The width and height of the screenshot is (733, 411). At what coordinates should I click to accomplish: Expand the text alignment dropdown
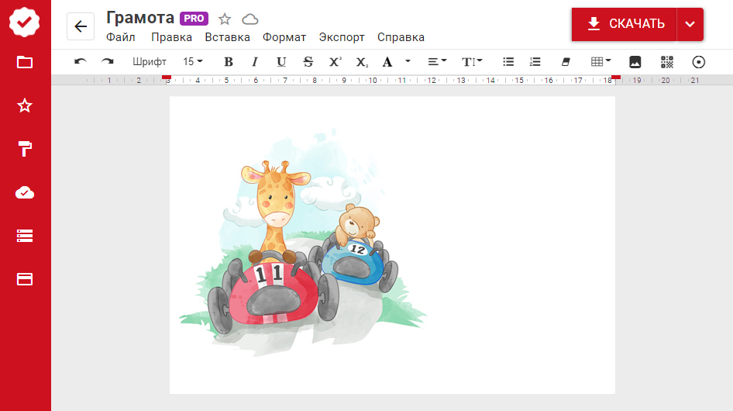(437, 62)
